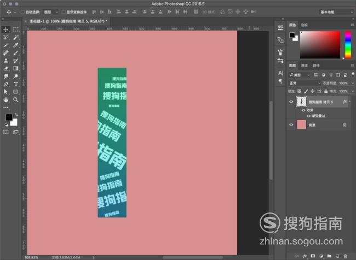This screenshot has width=356, height=260.
Task: Hide the 搜狗指南 拷贝 5 layer
Action: coord(291,102)
